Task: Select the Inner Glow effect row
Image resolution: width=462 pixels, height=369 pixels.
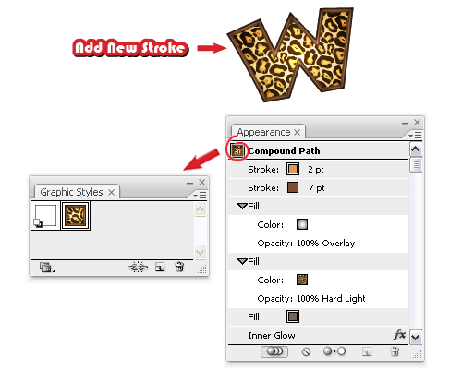Action: click(318, 335)
